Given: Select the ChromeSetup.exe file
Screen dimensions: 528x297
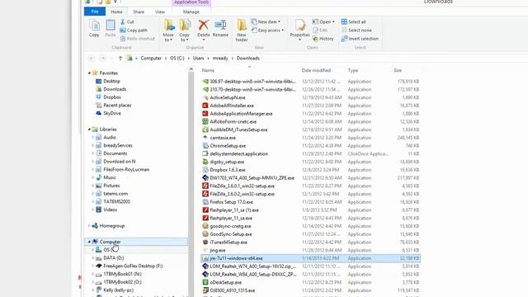Looking at the screenshot, I should 228,146.
